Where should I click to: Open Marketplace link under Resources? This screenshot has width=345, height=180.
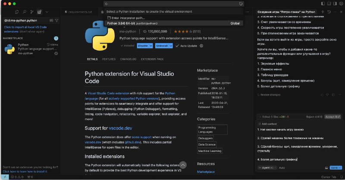click(x=206, y=172)
